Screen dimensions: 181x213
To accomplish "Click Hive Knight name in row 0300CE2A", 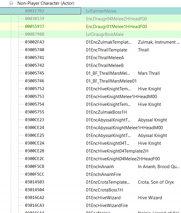I will point(149,143).
